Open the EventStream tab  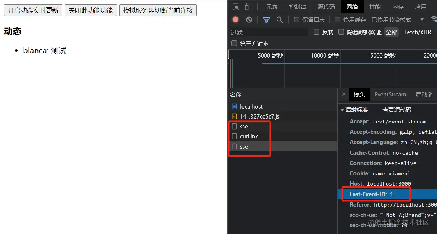(x=390, y=95)
